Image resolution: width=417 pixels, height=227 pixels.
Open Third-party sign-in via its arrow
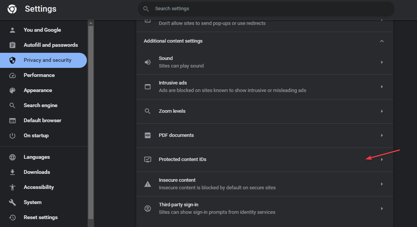(x=381, y=209)
